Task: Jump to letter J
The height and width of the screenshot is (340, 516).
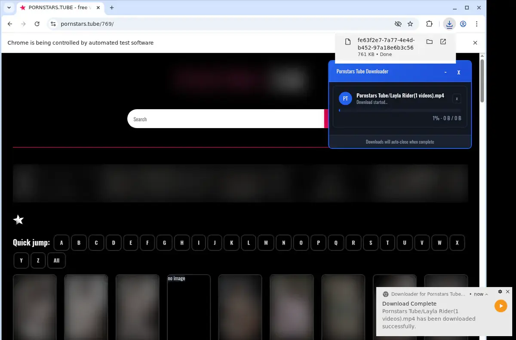Action: point(215,242)
